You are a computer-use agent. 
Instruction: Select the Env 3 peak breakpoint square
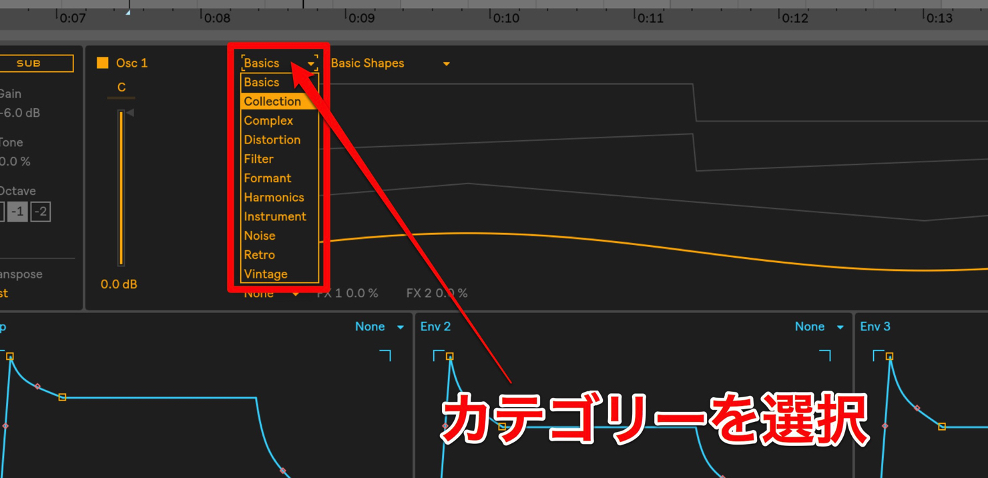point(889,356)
